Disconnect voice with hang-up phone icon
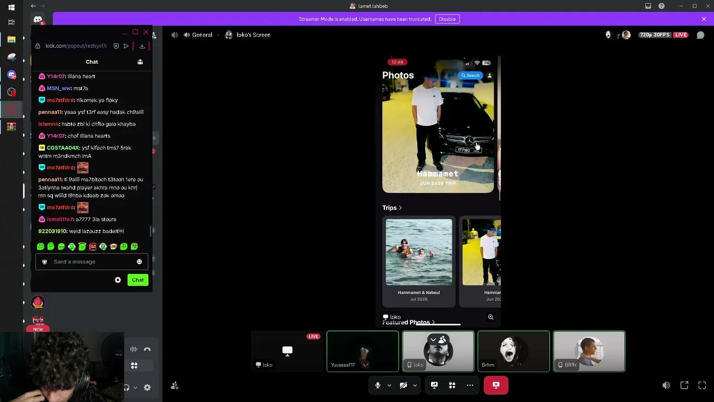Viewport: 714px width, 402px height. (x=147, y=350)
